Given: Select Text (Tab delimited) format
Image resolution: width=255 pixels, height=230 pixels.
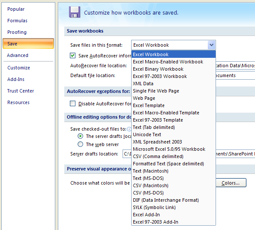Looking at the screenshot, I should tap(174, 127).
